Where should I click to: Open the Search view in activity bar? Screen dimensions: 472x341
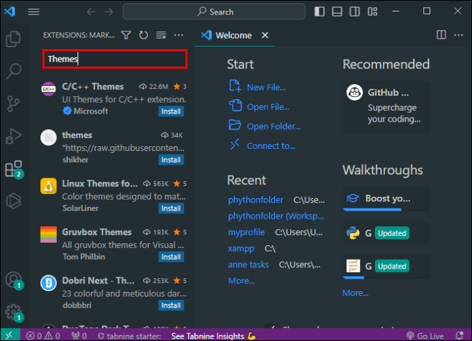pos(14,71)
